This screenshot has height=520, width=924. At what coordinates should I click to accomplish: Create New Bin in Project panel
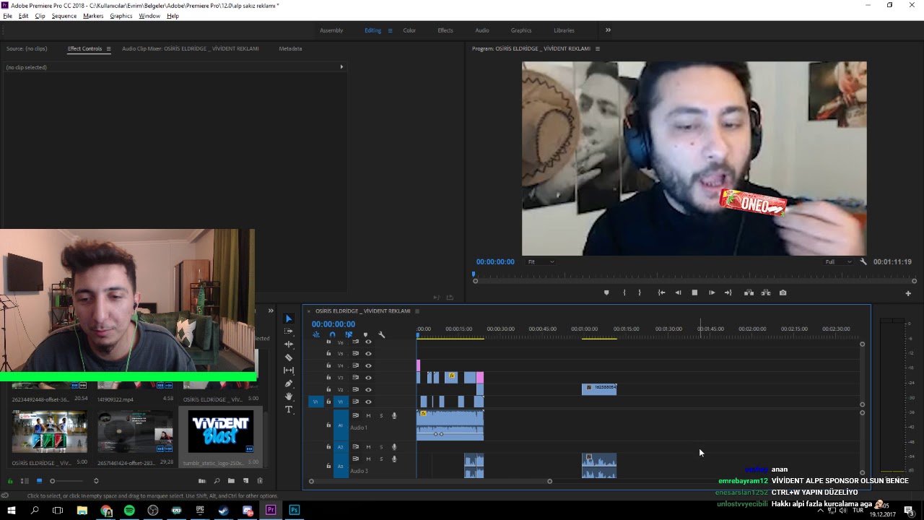(x=231, y=481)
